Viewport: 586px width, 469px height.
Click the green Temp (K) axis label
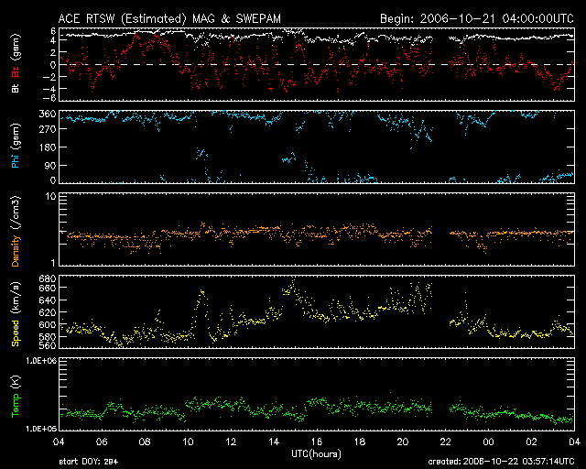(x=16, y=396)
